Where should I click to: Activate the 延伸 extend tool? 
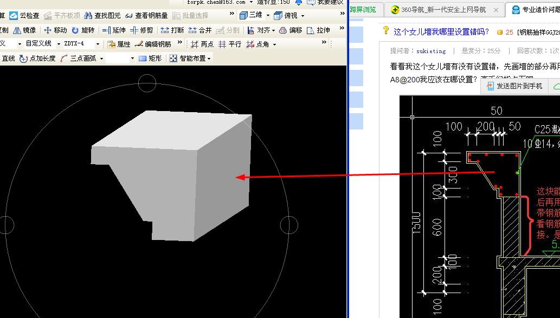click(113, 30)
